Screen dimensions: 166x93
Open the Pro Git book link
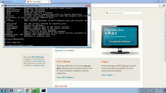click(38, 57)
